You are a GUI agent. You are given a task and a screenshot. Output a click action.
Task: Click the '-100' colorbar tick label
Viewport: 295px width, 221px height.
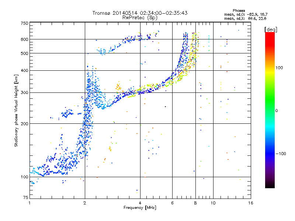tap(281, 154)
